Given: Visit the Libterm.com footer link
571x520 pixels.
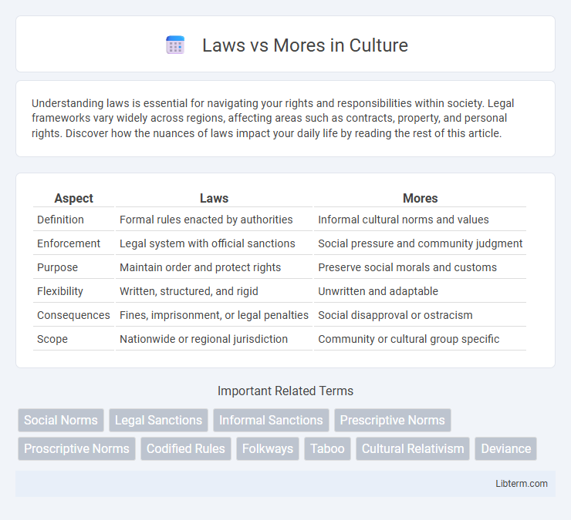Looking at the screenshot, I should pyautogui.click(x=521, y=483).
